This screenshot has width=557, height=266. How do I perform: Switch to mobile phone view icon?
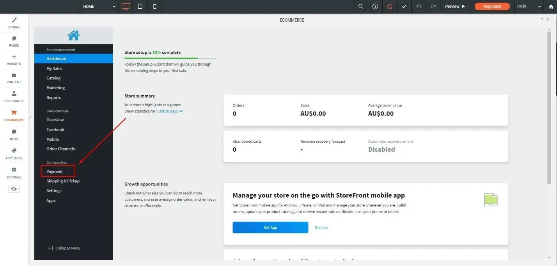154,7
